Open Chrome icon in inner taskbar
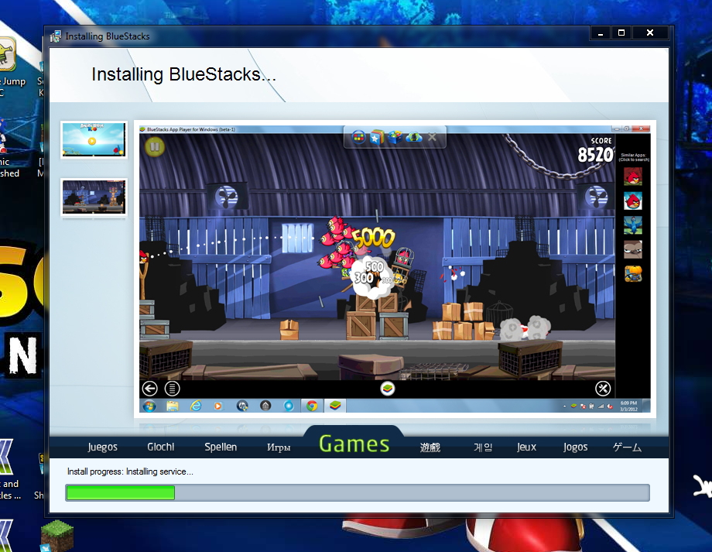Viewport: 712px width, 552px height. pos(312,406)
